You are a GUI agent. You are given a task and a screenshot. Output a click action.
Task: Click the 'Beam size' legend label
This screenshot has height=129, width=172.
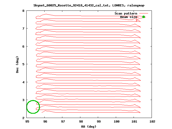pos(128,17)
